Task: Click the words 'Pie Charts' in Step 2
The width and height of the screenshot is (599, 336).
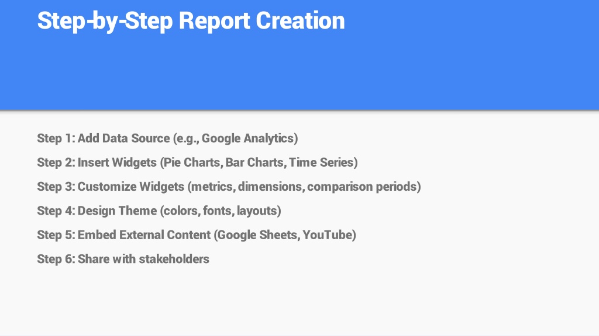Action: click(x=192, y=163)
